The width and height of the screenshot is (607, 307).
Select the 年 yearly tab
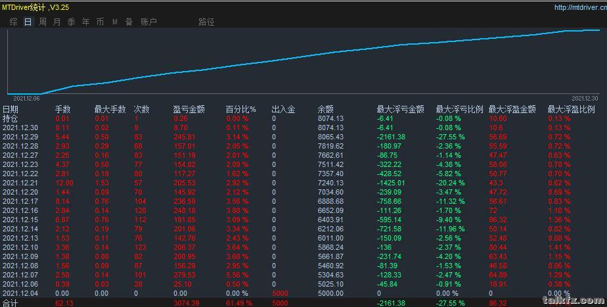click(85, 22)
